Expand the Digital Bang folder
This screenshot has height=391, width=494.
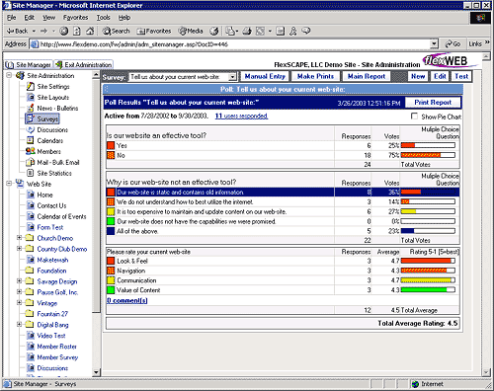pyautogui.click(x=19, y=325)
